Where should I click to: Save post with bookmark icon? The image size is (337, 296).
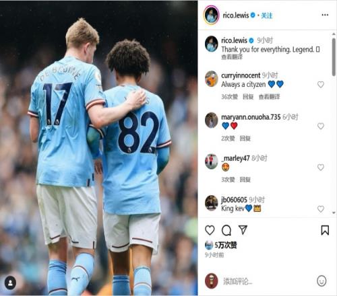point(325,230)
